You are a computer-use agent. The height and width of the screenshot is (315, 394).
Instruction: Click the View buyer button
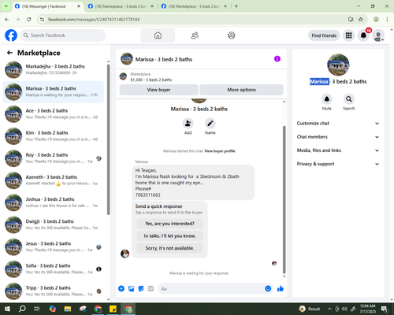point(158,90)
